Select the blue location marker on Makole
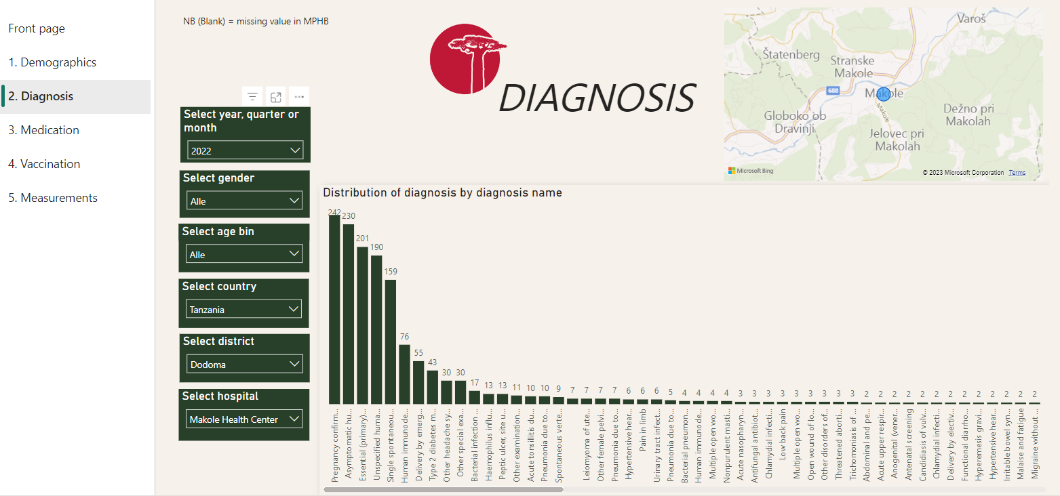1060x496 pixels. coord(882,94)
